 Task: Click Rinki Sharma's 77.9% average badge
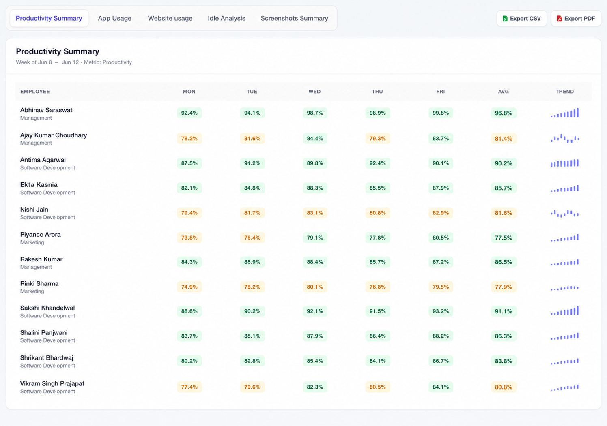click(504, 287)
